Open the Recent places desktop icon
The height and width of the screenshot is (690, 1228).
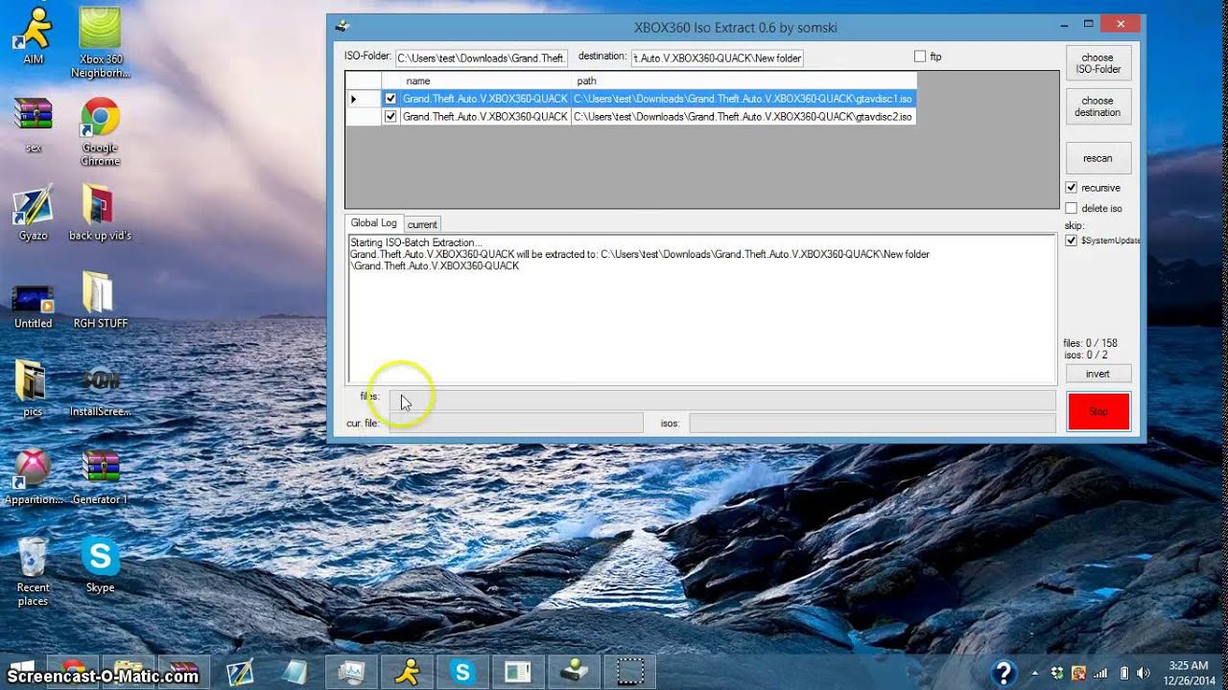(x=33, y=571)
